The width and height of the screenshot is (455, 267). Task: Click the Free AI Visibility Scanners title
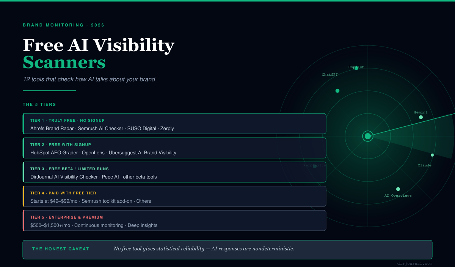(98, 53)
